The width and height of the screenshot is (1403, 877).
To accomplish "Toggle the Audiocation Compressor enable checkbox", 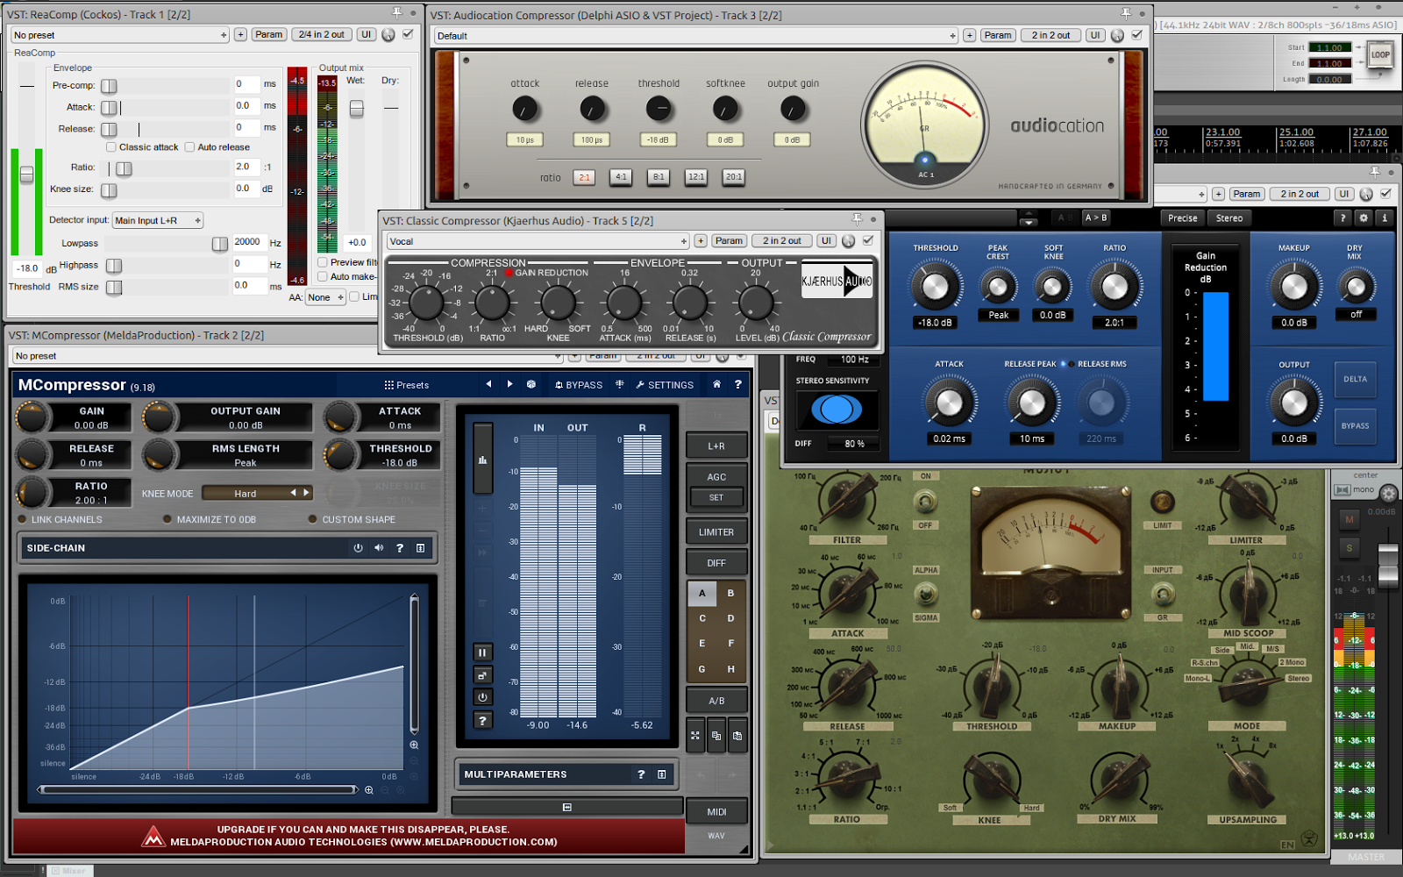I will click(x=1137, y=35).
